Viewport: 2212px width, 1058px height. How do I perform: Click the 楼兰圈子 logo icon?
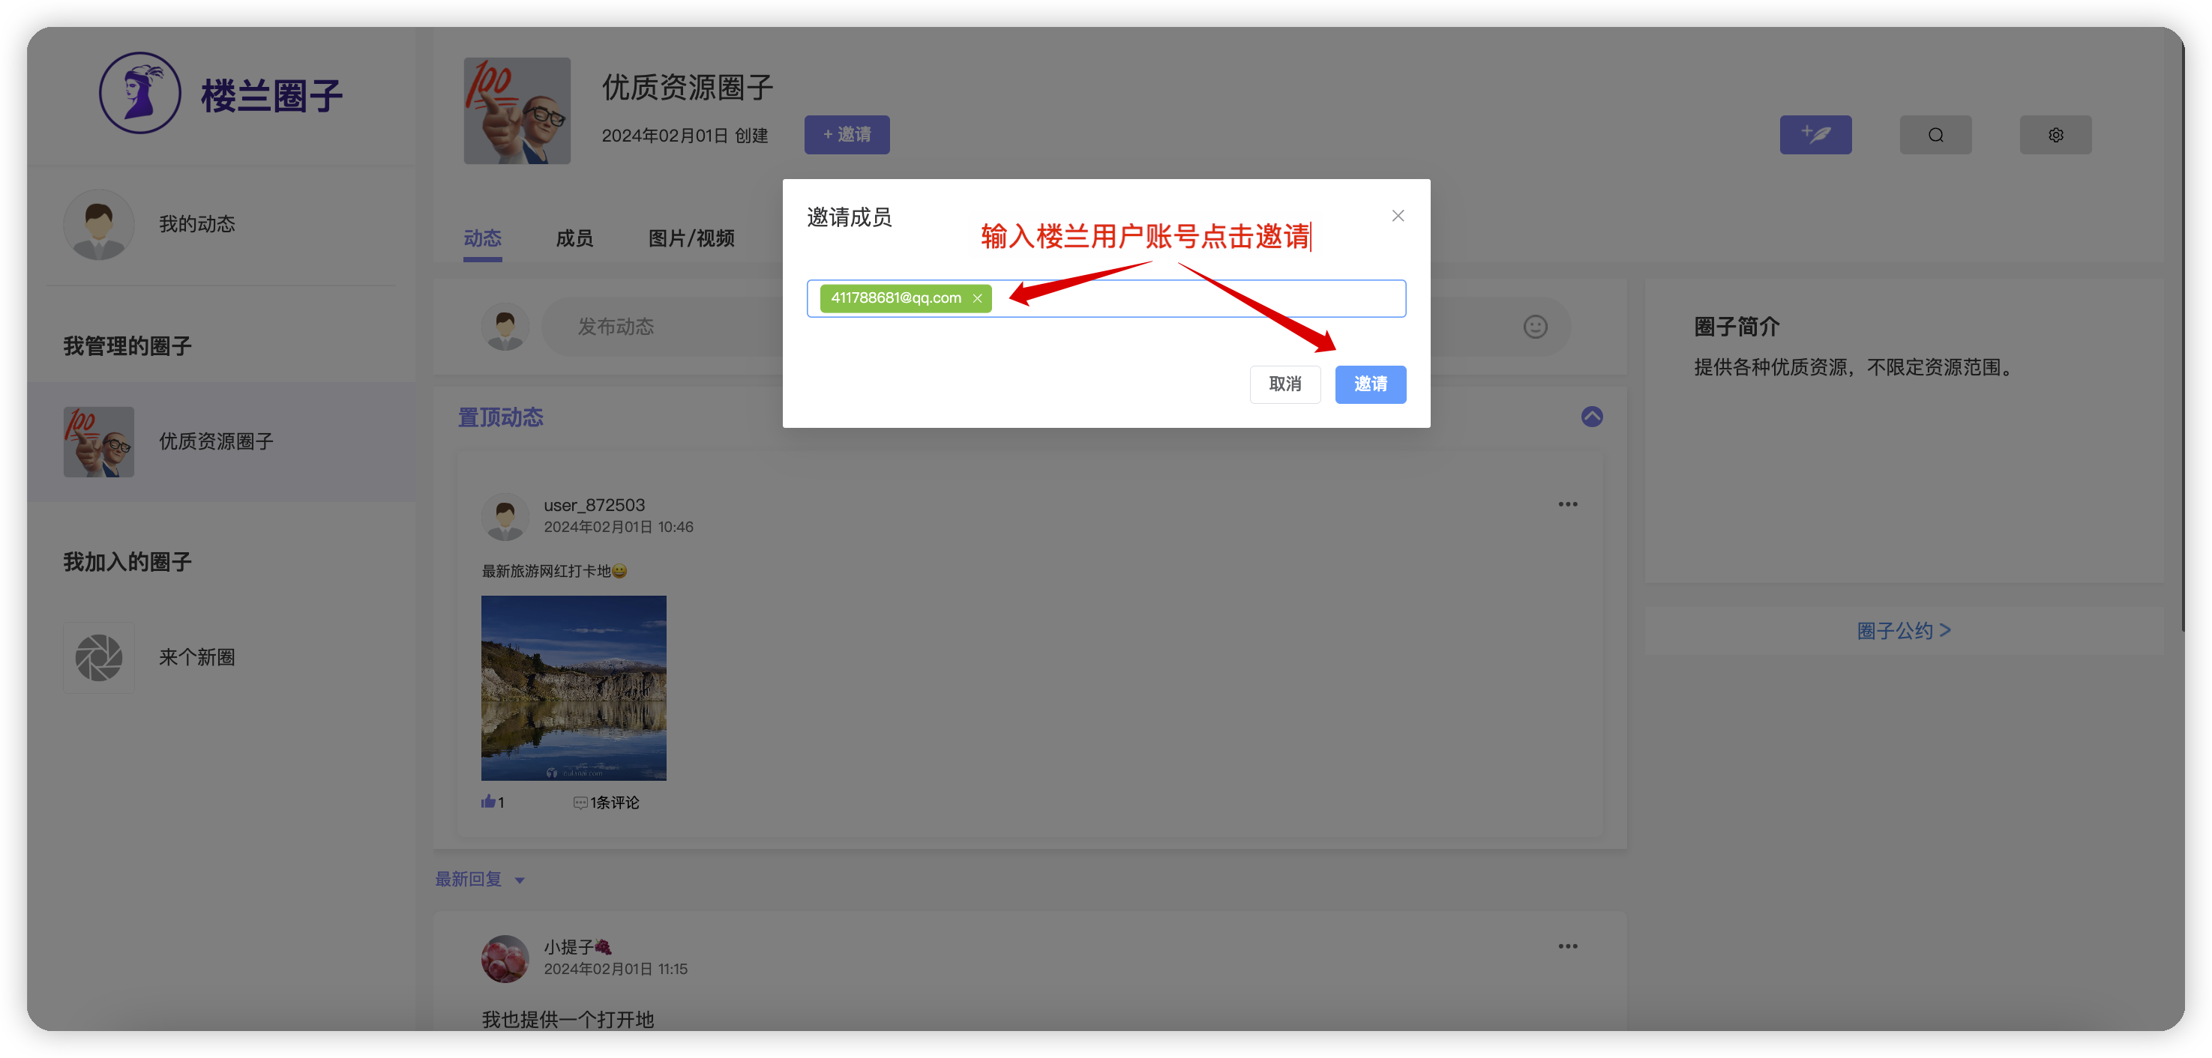(139, 93)
